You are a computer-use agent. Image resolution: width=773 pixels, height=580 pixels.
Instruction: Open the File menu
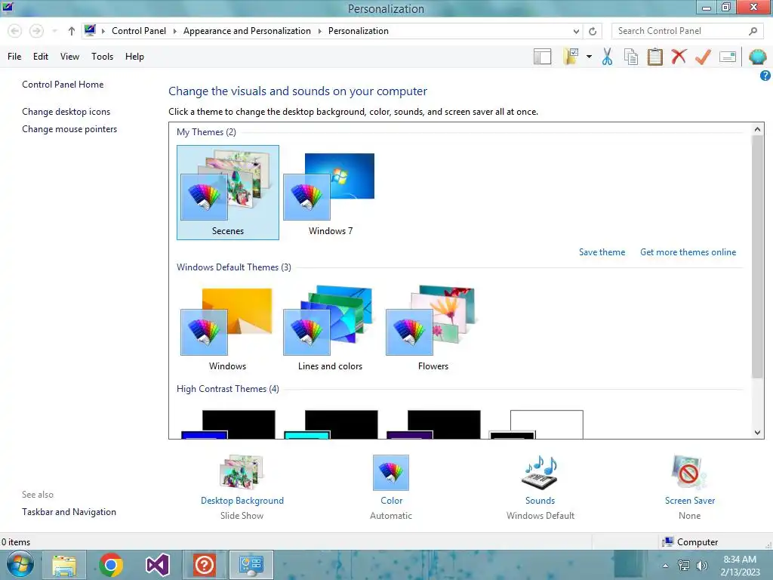[x=14, y=57]
